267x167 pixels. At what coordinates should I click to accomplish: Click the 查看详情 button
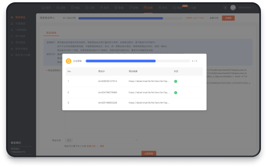point(214,18)
